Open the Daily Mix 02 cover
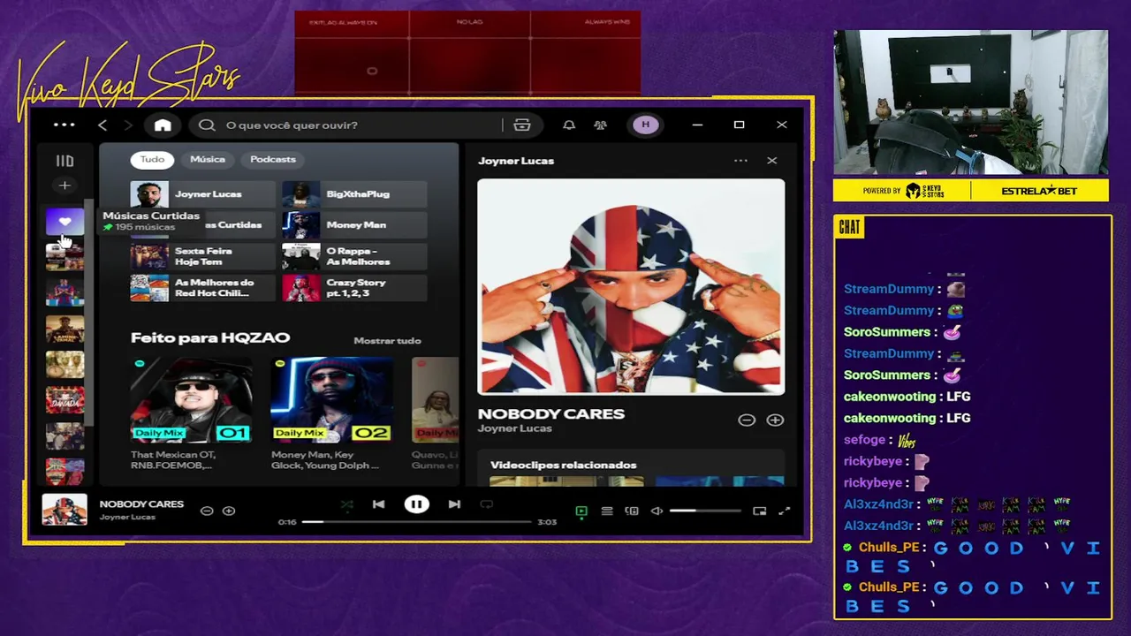The width and height of the screenshot is (1131, 636). (x=331, y=400)
